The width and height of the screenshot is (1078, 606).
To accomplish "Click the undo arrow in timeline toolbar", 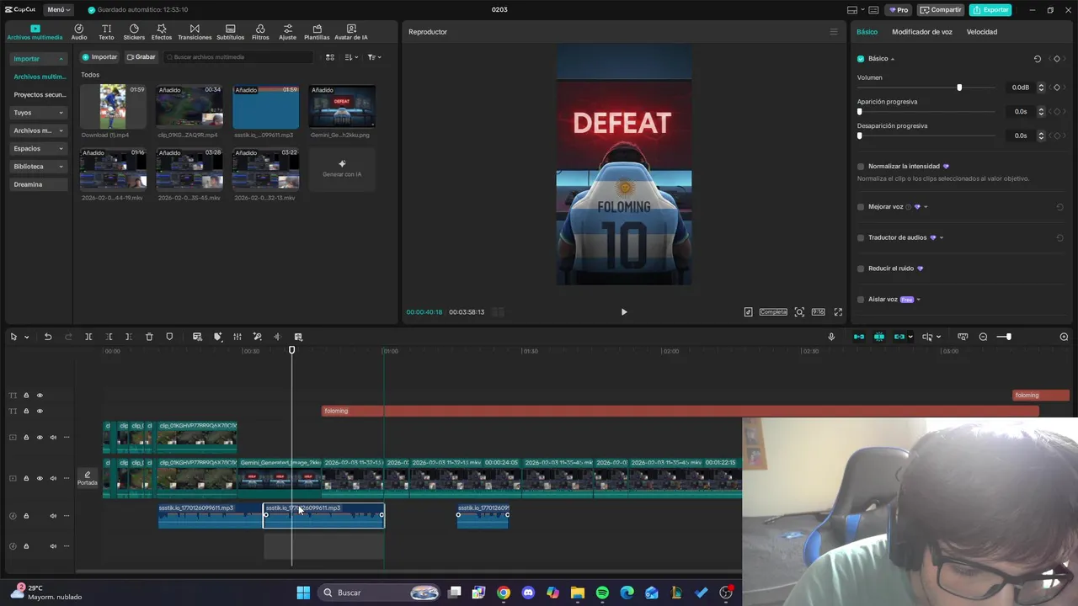I will click(x=48, y=337).
